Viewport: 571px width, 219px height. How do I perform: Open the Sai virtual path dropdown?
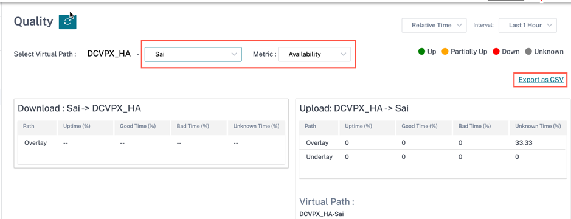(193, 54)
